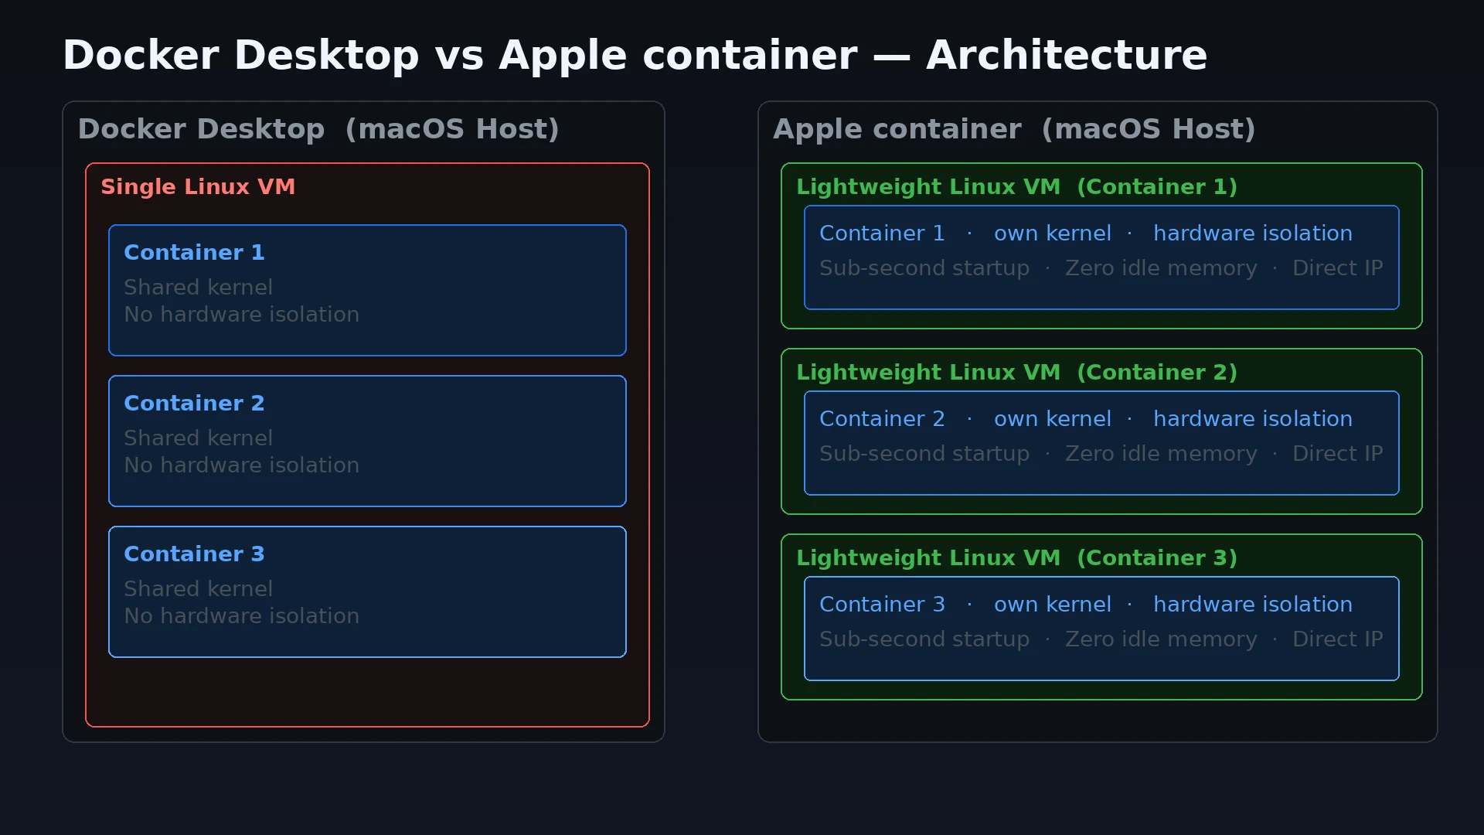Viewport: 1484px width, 835px height.
Task: Click 'Zero idle memory' in Apple Container 3 box
Action: 1161,639
